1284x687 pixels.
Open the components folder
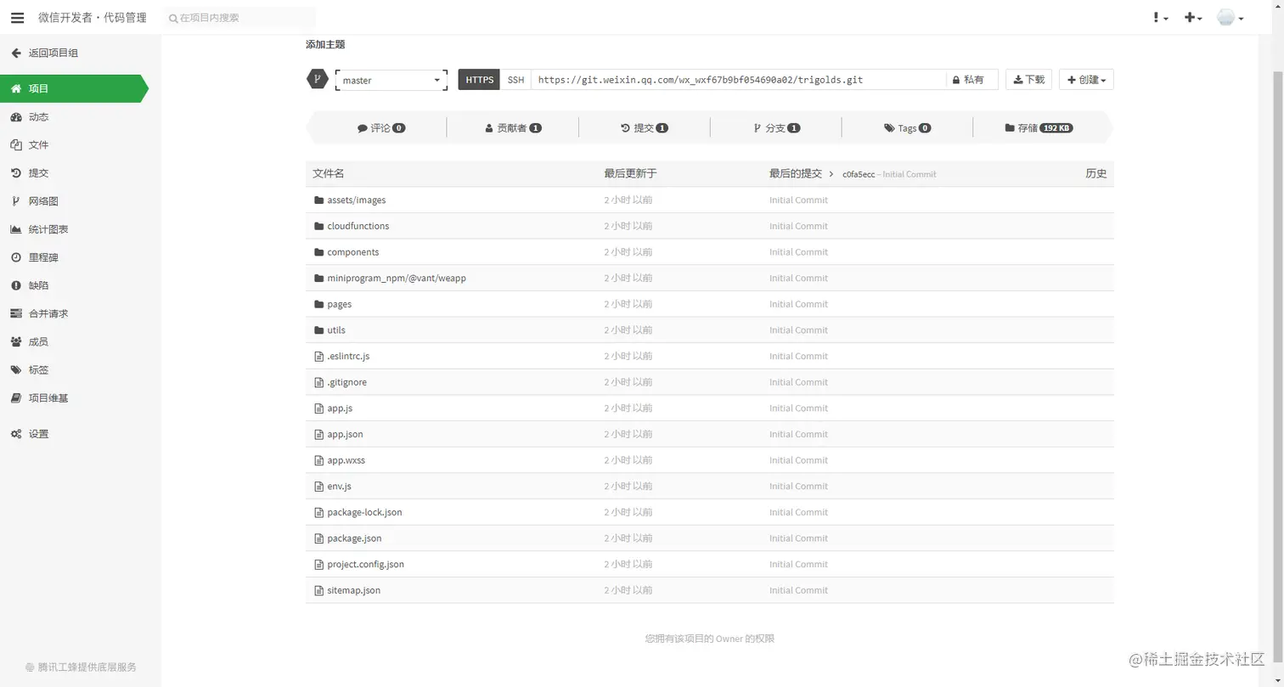coord(353,252)
